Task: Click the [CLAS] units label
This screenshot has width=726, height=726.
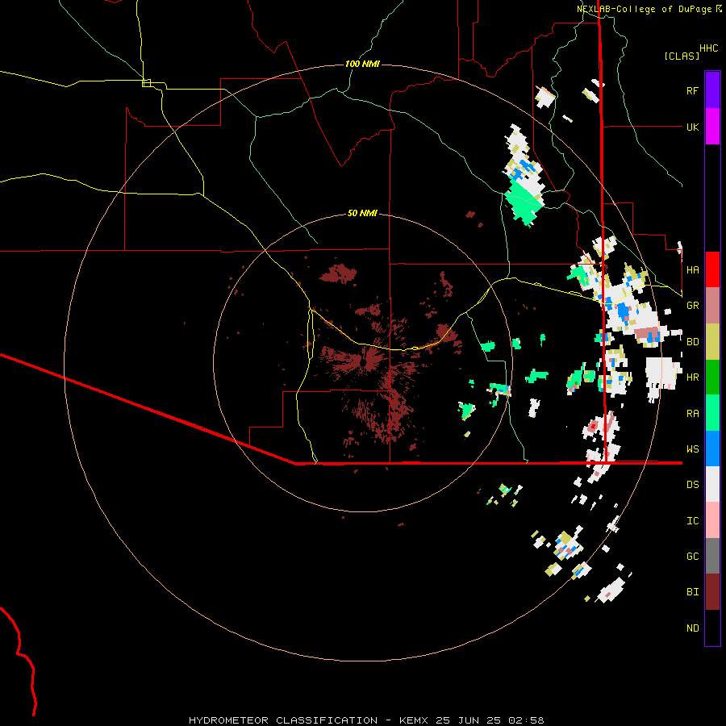Action: (682, 56)
